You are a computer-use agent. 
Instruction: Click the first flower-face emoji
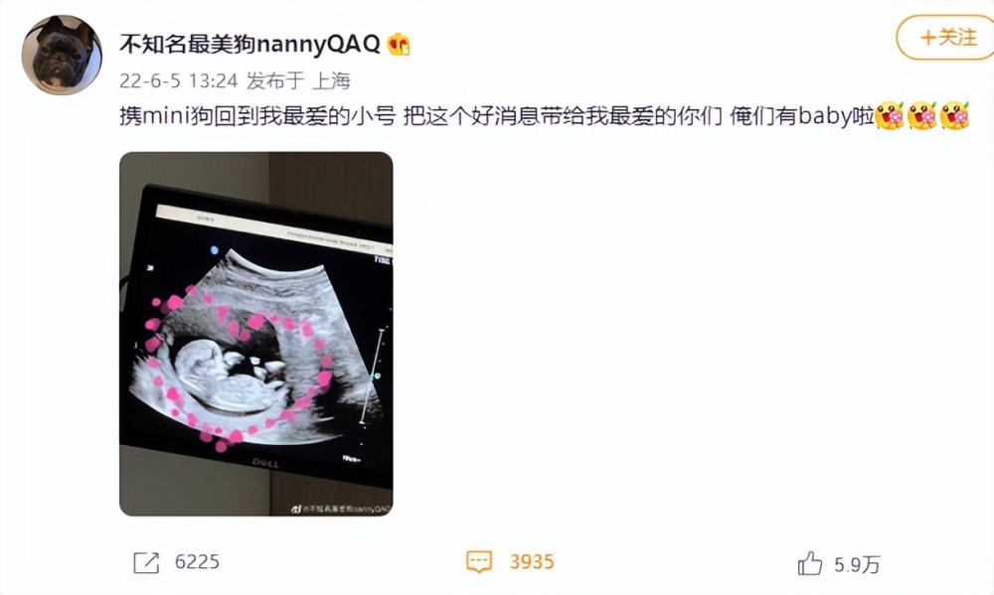890,116
